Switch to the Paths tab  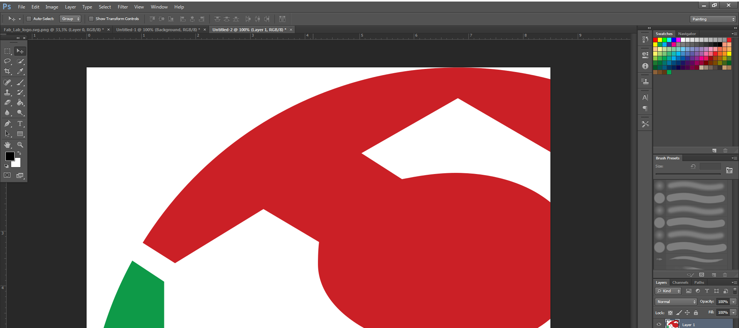pyautogui.click(x=699, y=283)
